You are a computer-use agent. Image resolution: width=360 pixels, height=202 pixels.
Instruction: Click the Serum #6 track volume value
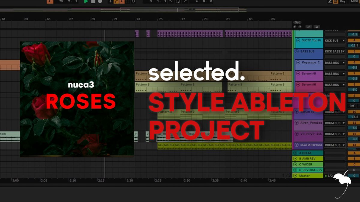(x=354, y=89)
